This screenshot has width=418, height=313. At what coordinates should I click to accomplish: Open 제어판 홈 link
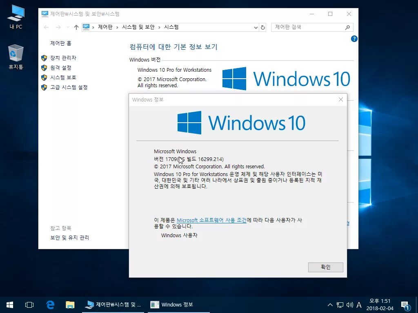61,43
